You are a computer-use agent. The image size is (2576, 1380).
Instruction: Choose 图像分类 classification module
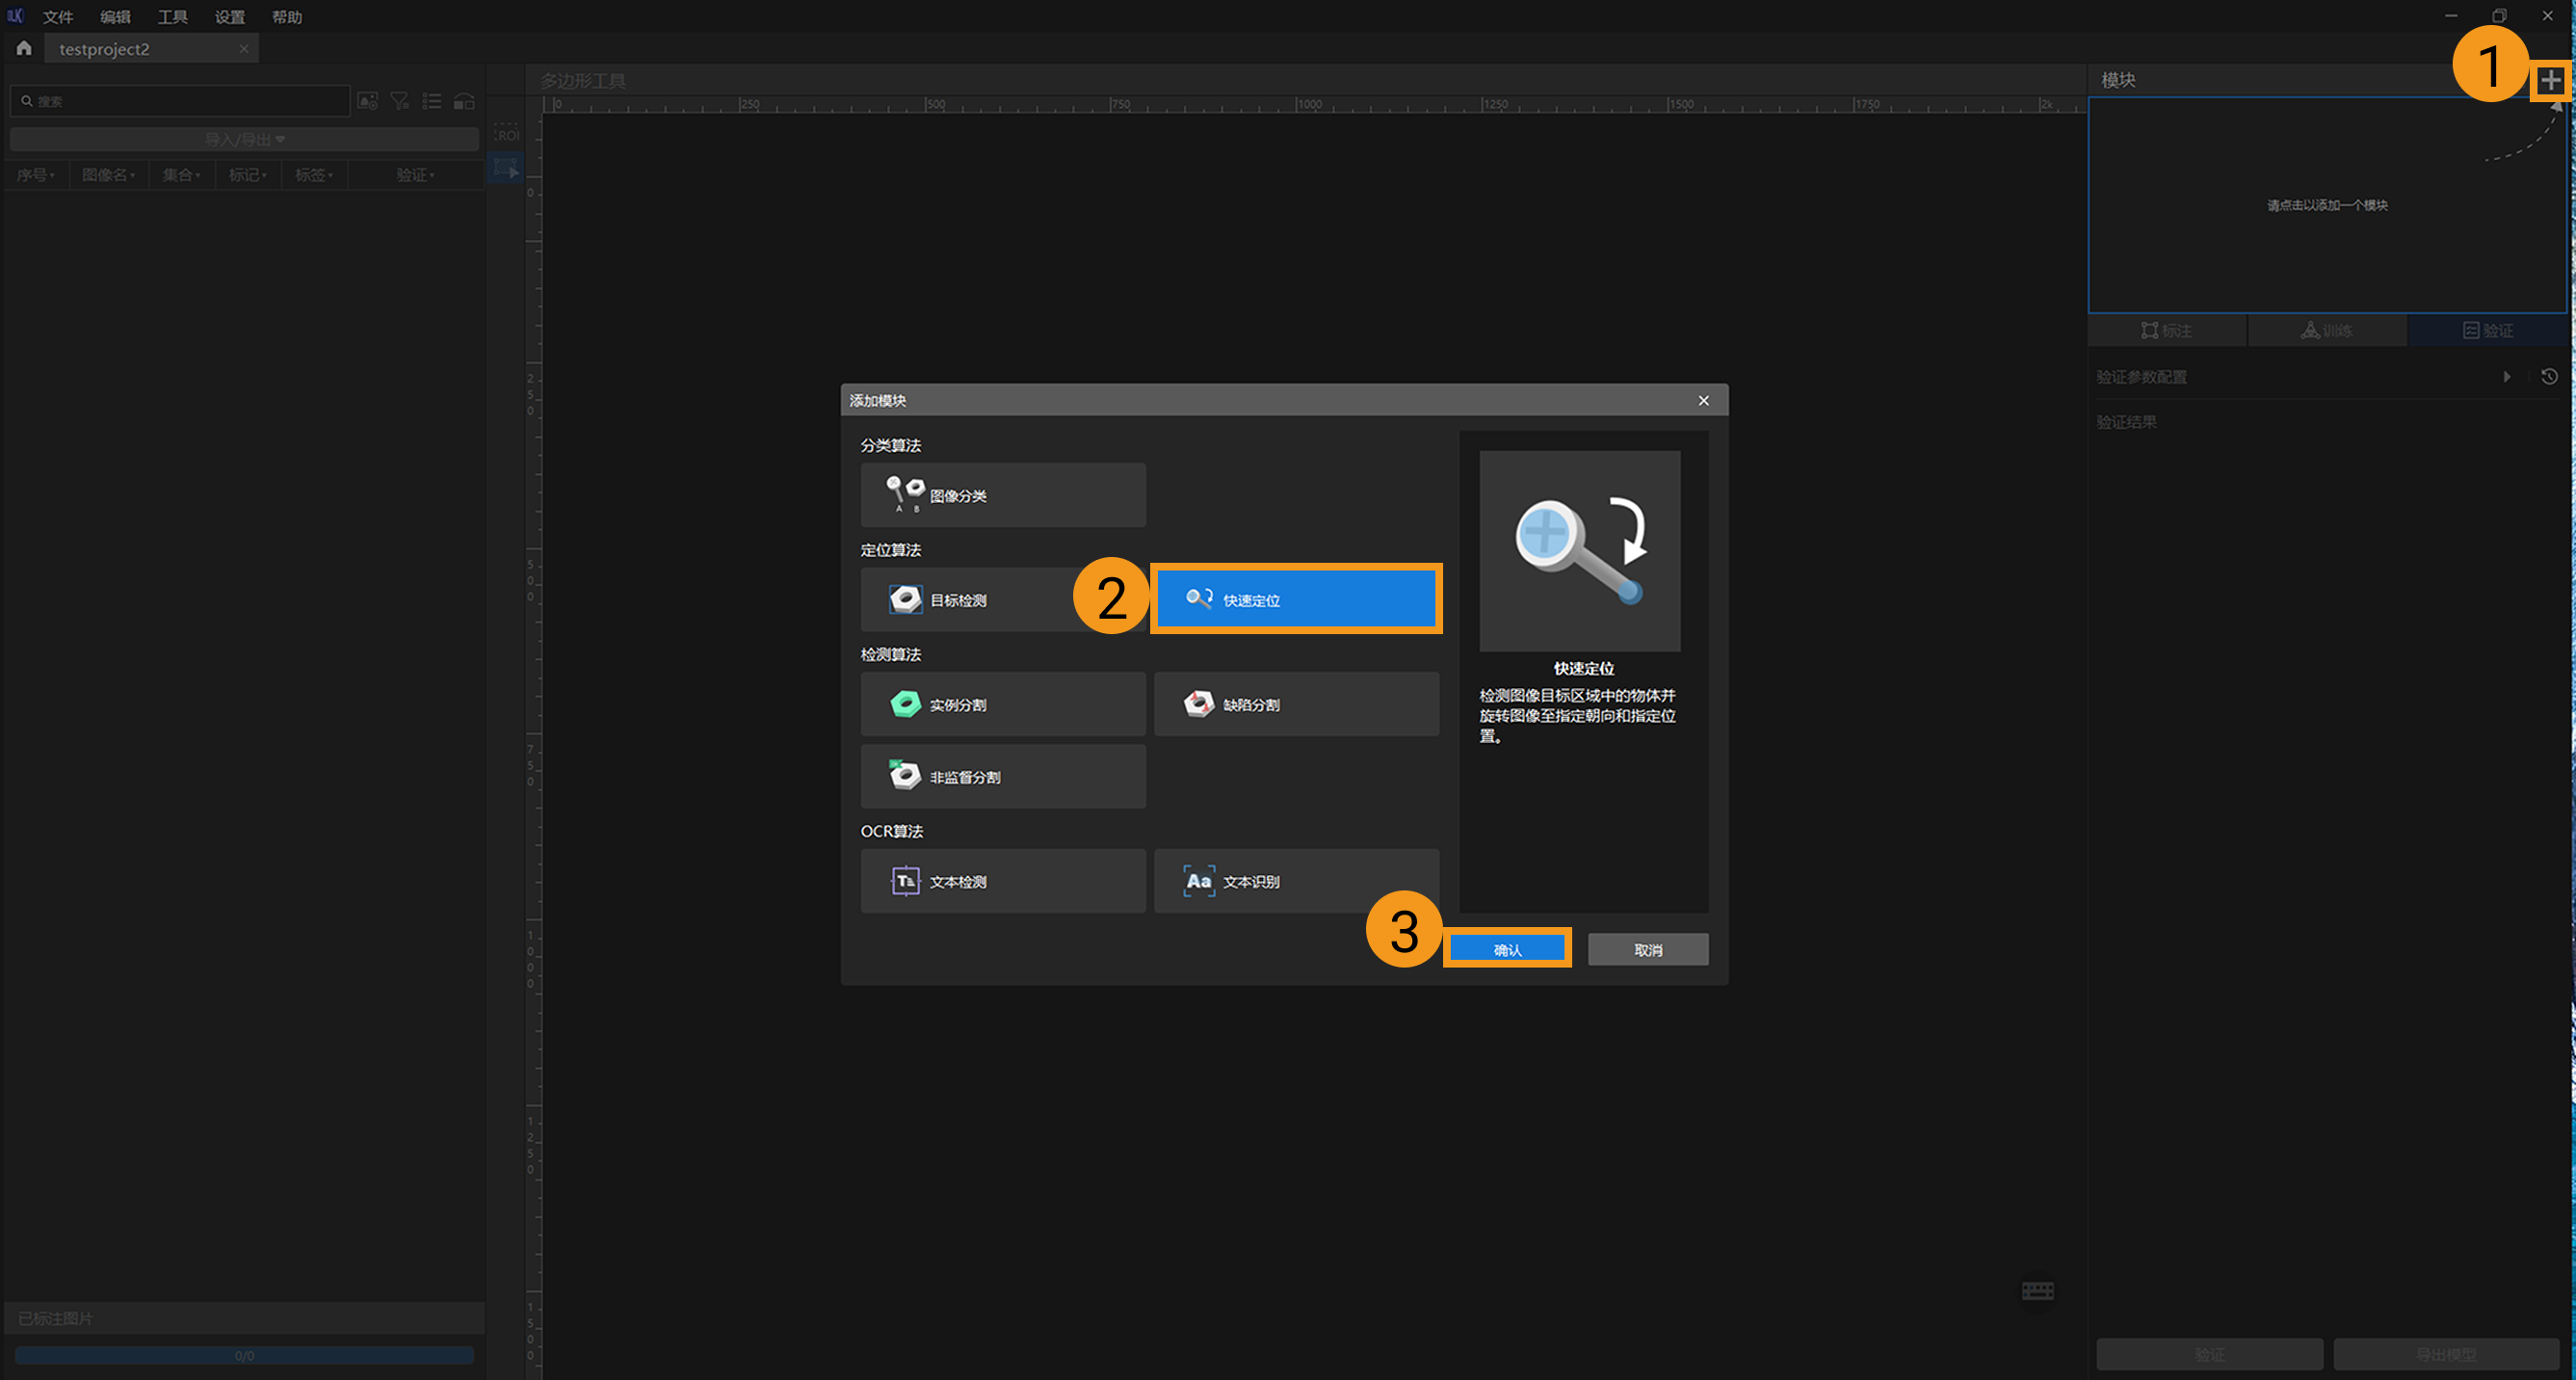pyautogui.click(x=1002, y=495)
